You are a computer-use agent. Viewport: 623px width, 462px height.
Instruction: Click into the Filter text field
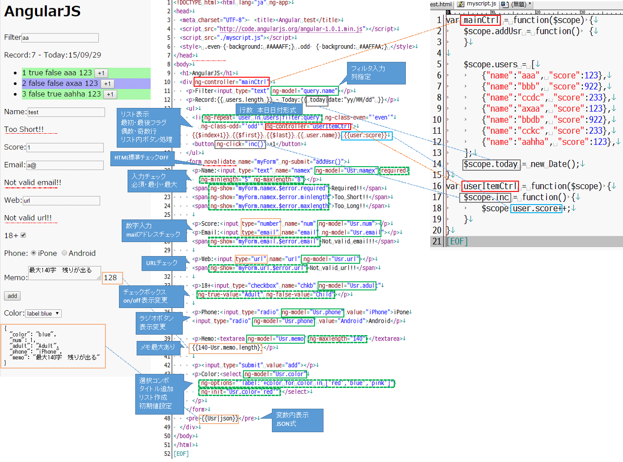click(60, 38)
